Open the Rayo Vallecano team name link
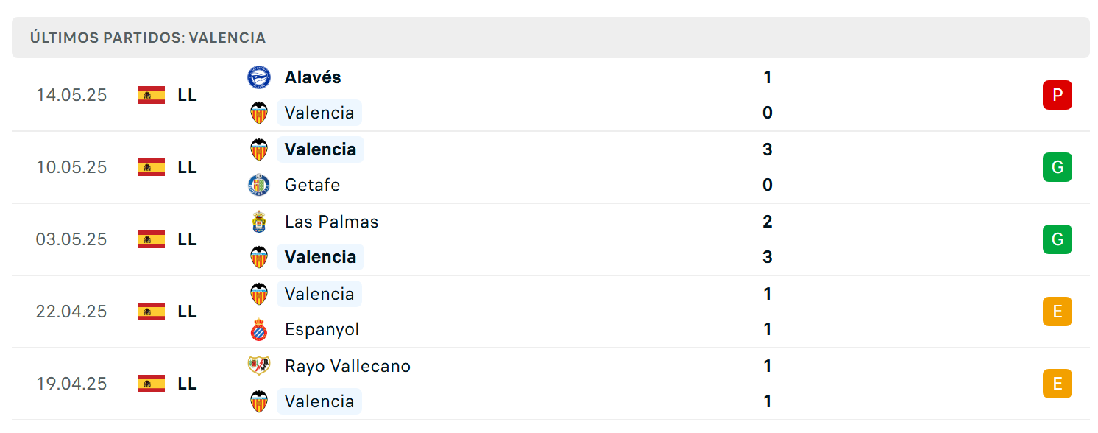This screenshot has width=1098, height=433. (x=348, y=366)
